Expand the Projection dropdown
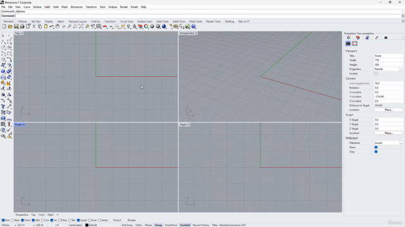The height and width of the screenshot is (227, 405). (x=401, y=69)
